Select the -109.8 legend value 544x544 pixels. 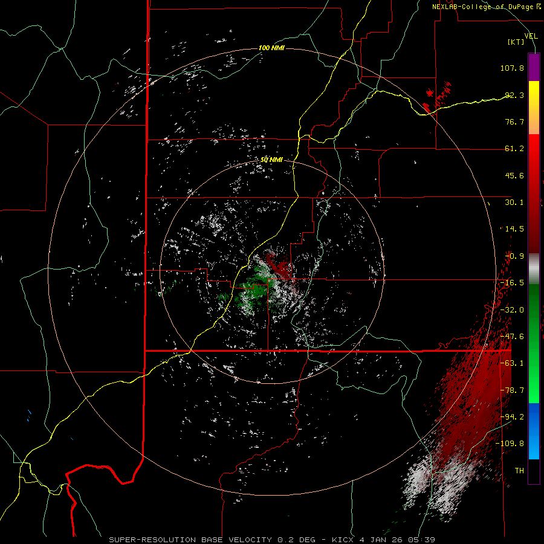(x=510, y=444)
